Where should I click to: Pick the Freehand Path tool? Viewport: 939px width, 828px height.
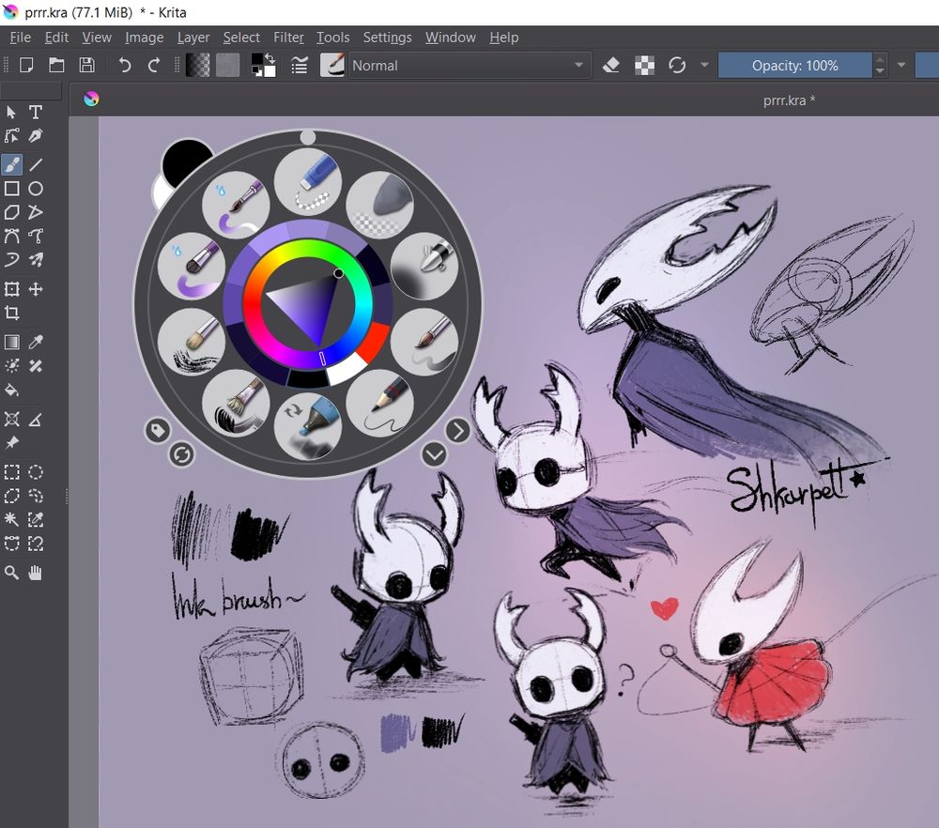click(36, 236)
